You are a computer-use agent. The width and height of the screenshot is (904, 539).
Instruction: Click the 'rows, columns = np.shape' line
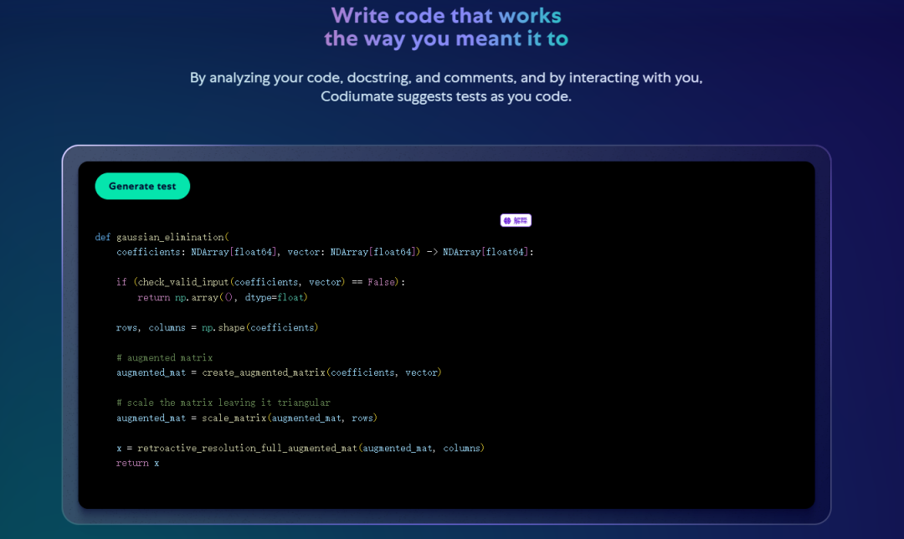[x=217, y=327]
